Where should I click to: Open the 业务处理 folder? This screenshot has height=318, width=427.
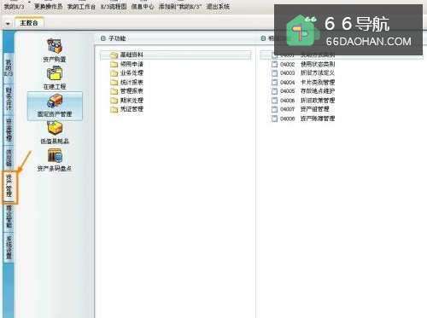point(126,73)
